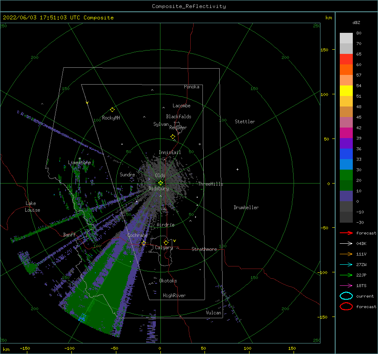Screen dimensions: 378x354
Task: Click the yellow diamond marker above Calgary
Action: (166, 242)
